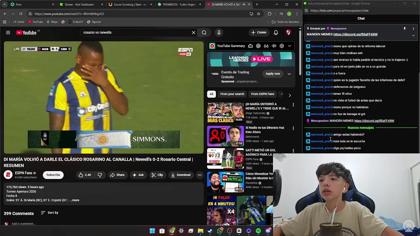Open the Chrome extensions puzzle icon
This screenshot has height=236, width=420.
tap(270, 14)
